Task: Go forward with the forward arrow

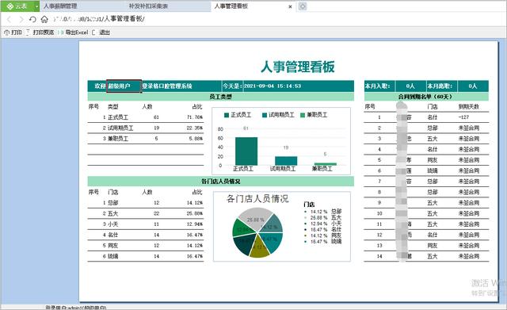Action: 21,19
